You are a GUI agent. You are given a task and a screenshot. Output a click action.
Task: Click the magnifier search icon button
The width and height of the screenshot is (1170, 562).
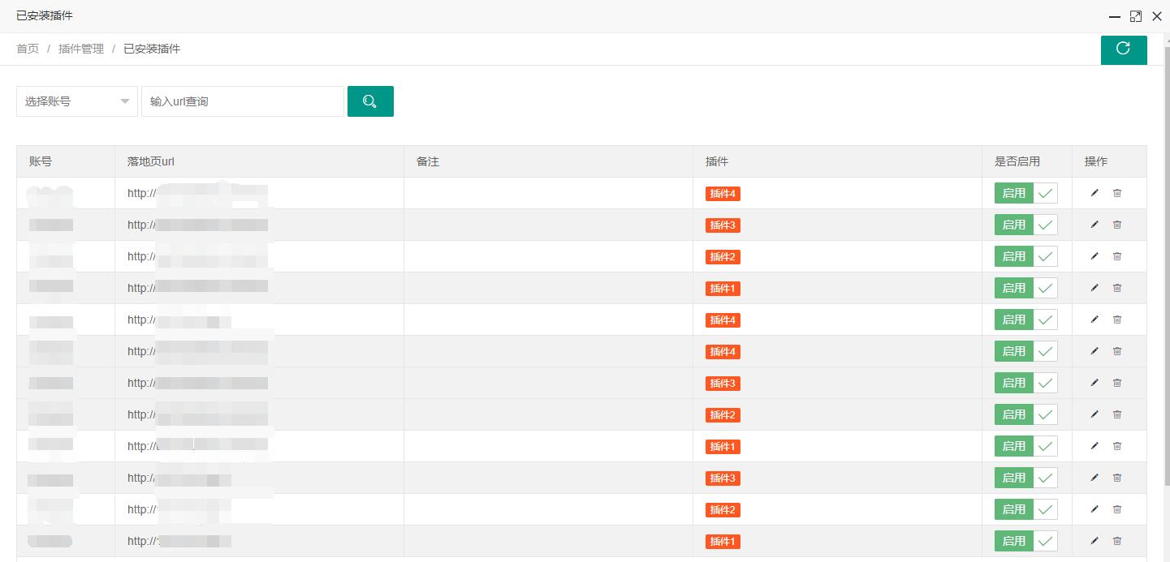click(x=370, y=101)
